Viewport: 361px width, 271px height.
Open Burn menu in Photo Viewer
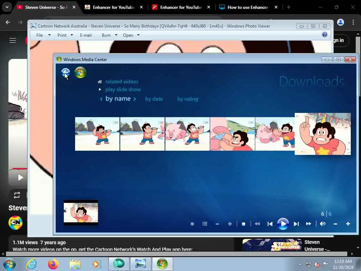[x=110, y=35]
